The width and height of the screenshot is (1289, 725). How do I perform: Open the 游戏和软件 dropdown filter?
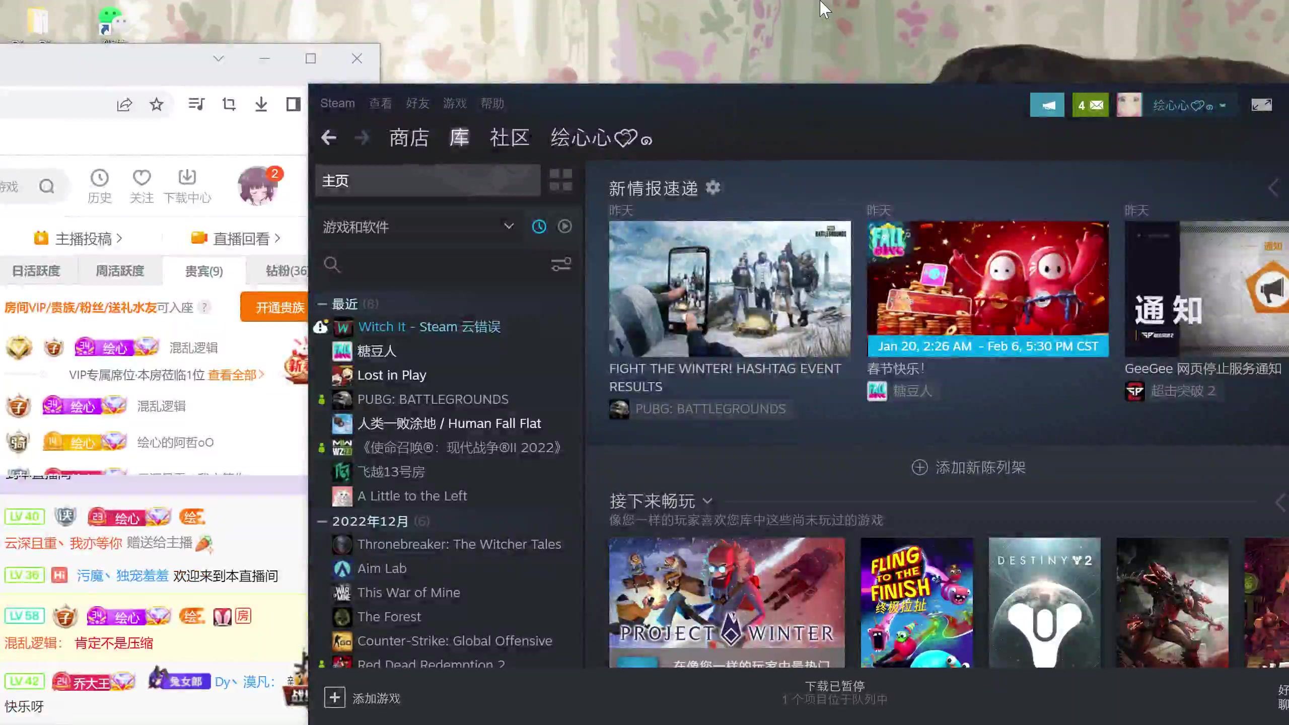(418, 227)
